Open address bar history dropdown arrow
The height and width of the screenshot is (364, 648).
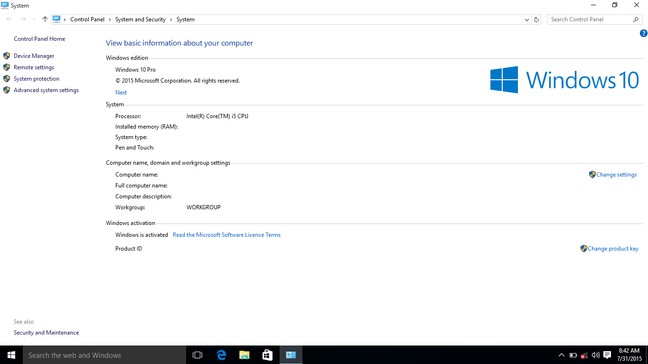(x=526, y=19)
